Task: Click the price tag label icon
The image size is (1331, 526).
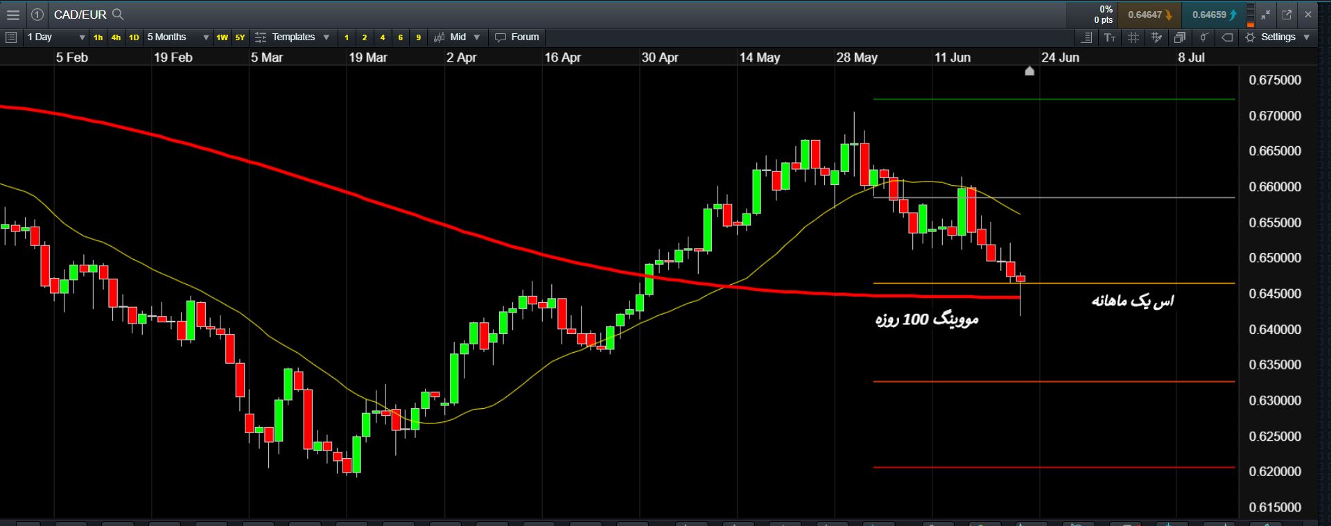Action: (x=1227, y=37)
